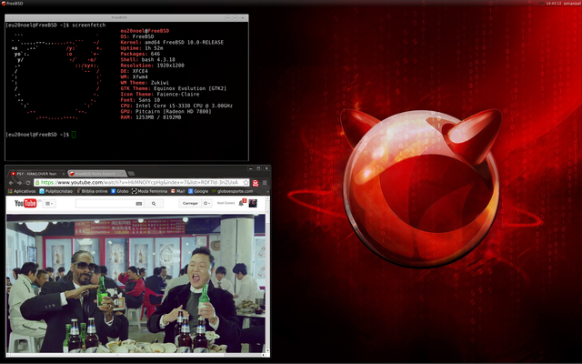The width and height of the screenshot is (582, 364).
Task: Close the FreeBSD Ports Search tab
Action: point(123,174)
